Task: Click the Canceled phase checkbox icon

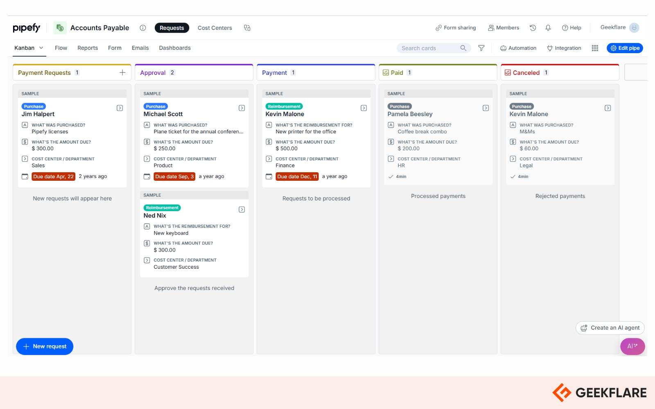Action: [x=508, y=72]
